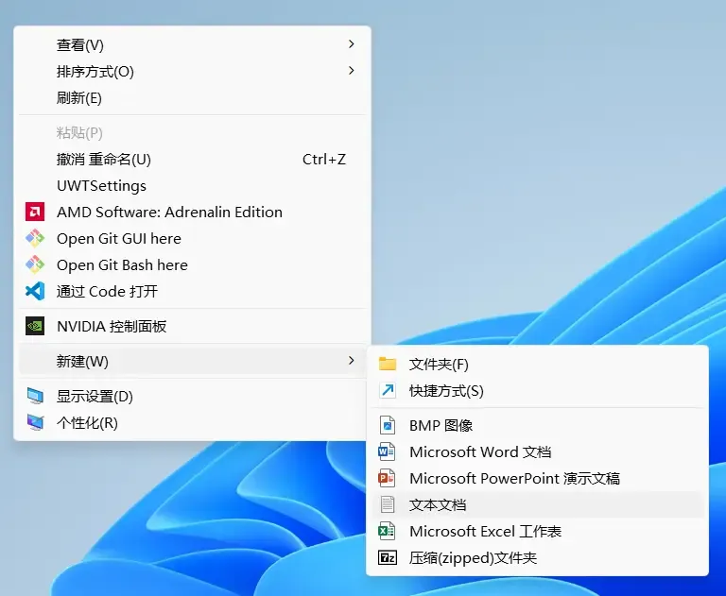The height and width of the screenshot is (596, 726).
Task: Expand the 新建(W) submenu arrow
Action: click(x=352, y=361)
